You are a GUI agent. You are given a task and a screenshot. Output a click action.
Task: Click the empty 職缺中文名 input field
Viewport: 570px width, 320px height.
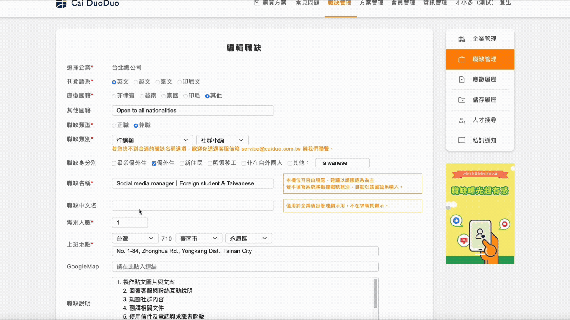(193, 206)
